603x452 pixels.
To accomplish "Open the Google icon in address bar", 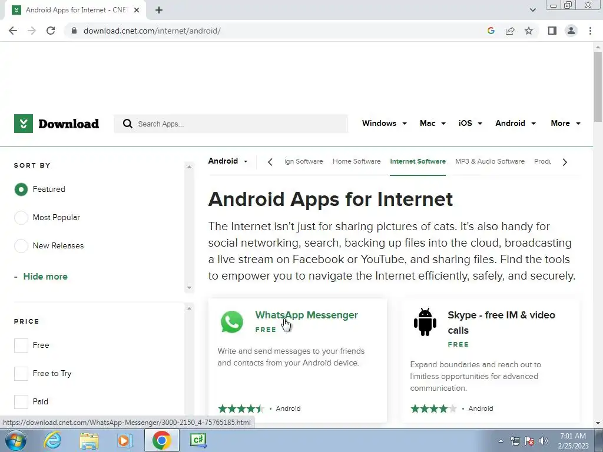I will (x=491, y=31).
